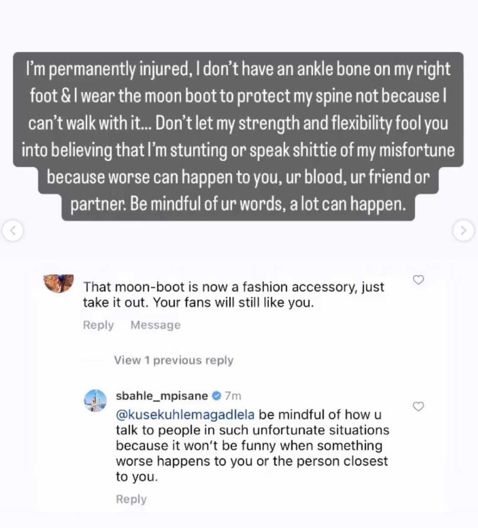Go back using the left arrow chevron
478x528 pixels.
(x=13, y=230)
